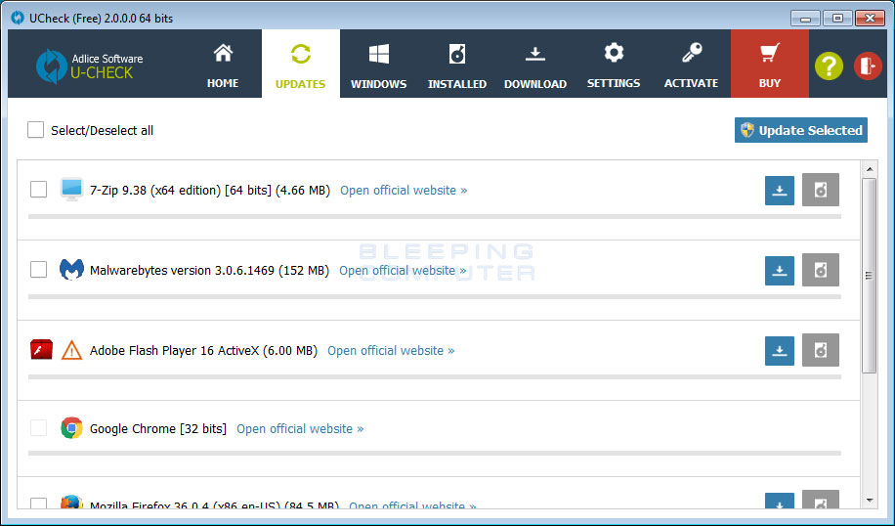
Task: Check the Mozilla Firefox checkbox
Action: 38,504
